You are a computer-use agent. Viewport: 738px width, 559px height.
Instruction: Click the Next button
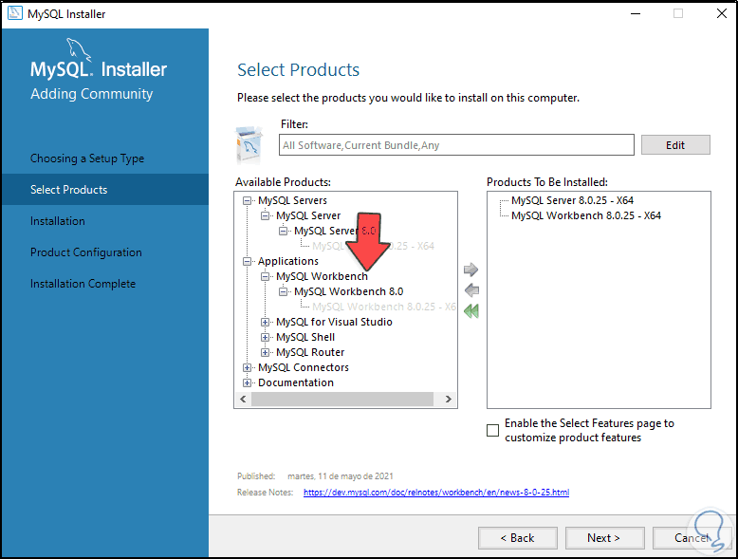click(x=603, y=537)
